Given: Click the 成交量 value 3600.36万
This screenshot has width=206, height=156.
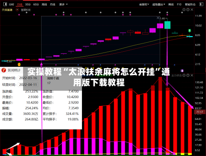Looking at the screenshot, I should point(30,114).
